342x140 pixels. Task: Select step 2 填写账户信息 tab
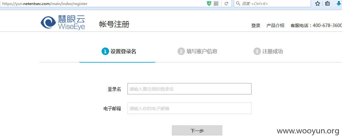197,52
